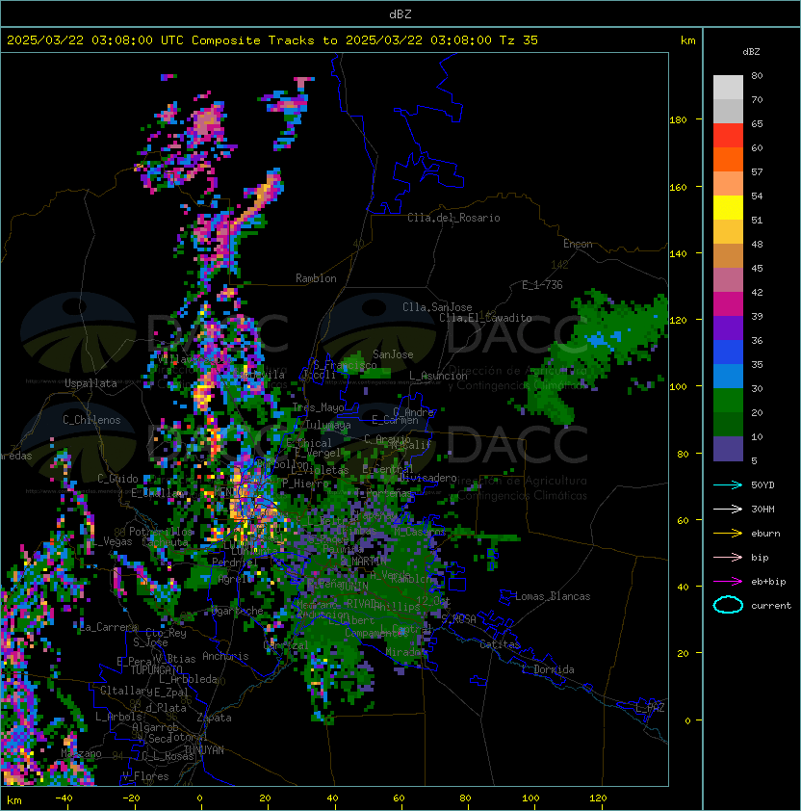The width and height of the screenshot is (801, 811).
Task: Click the 'E_1-736' map label
Action: (x=542, y=285)
